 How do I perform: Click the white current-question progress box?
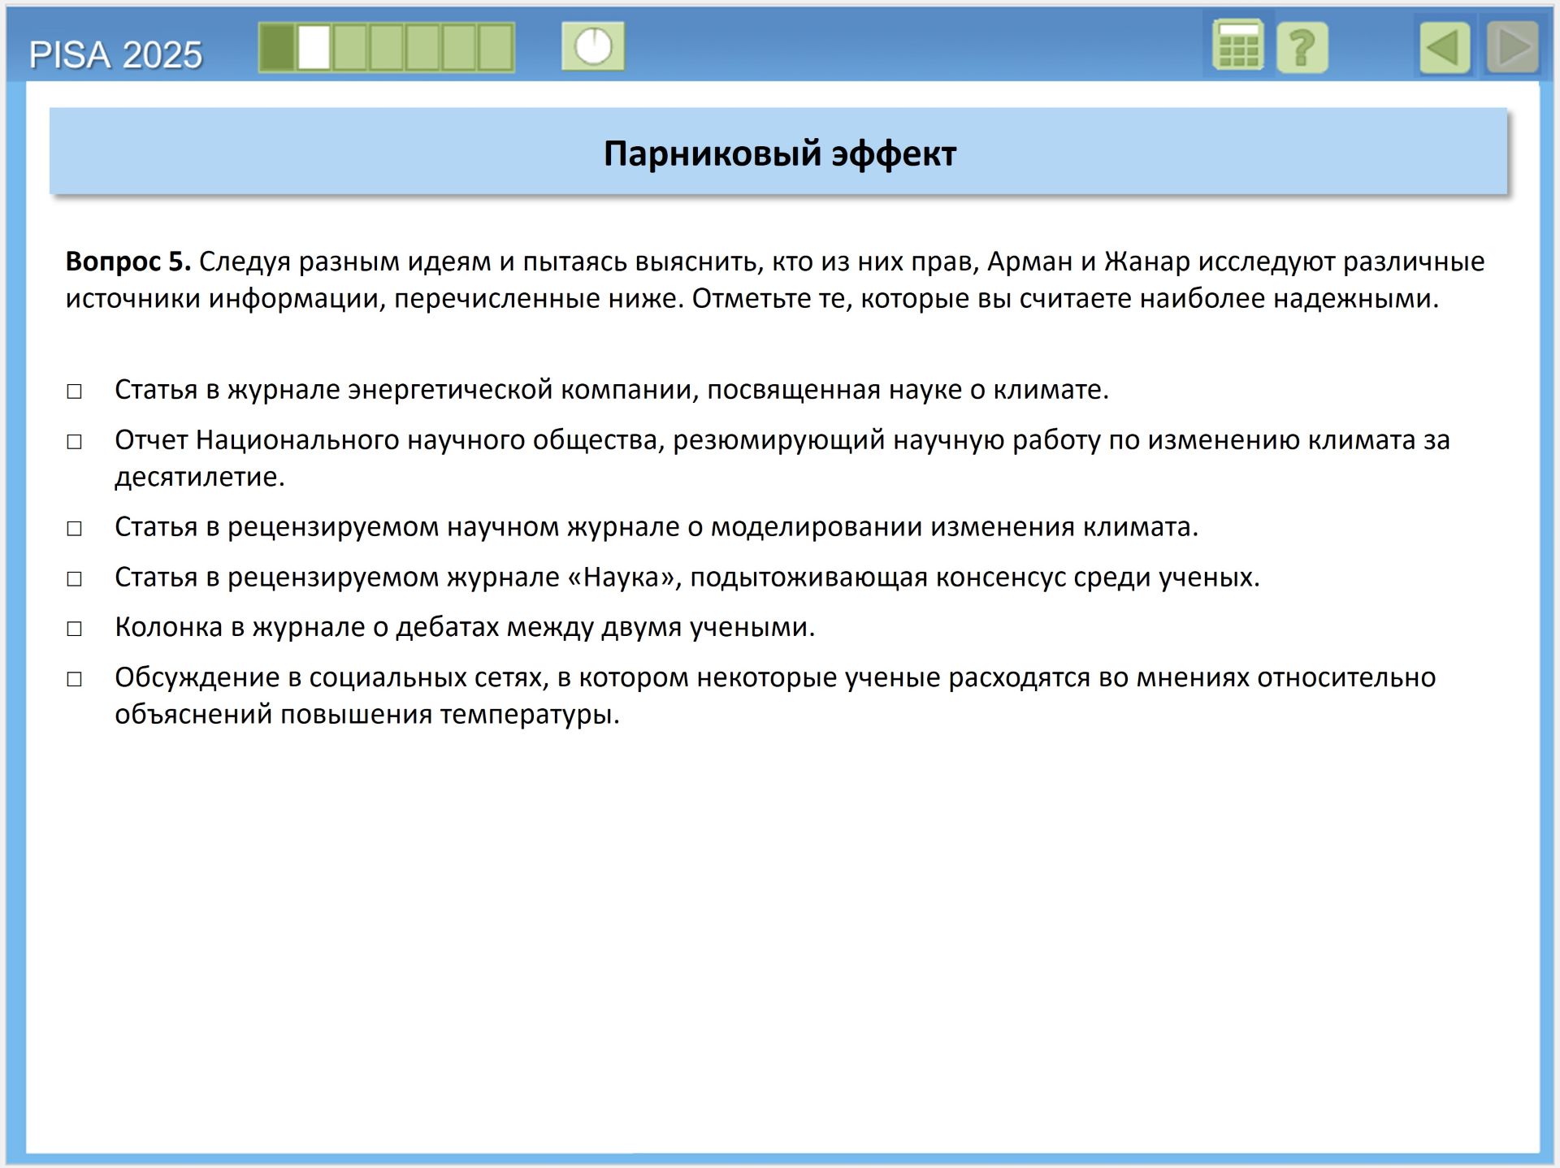pos(314,47)
